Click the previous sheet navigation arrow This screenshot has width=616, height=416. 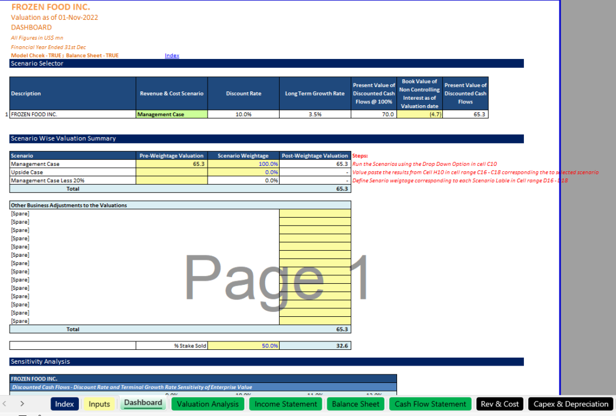5,404
